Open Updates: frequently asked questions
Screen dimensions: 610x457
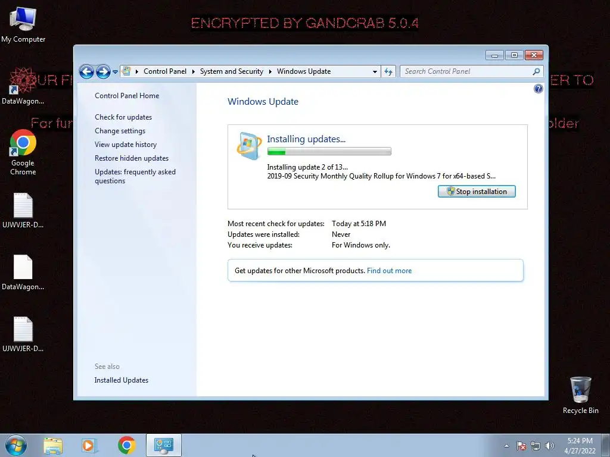135,176
